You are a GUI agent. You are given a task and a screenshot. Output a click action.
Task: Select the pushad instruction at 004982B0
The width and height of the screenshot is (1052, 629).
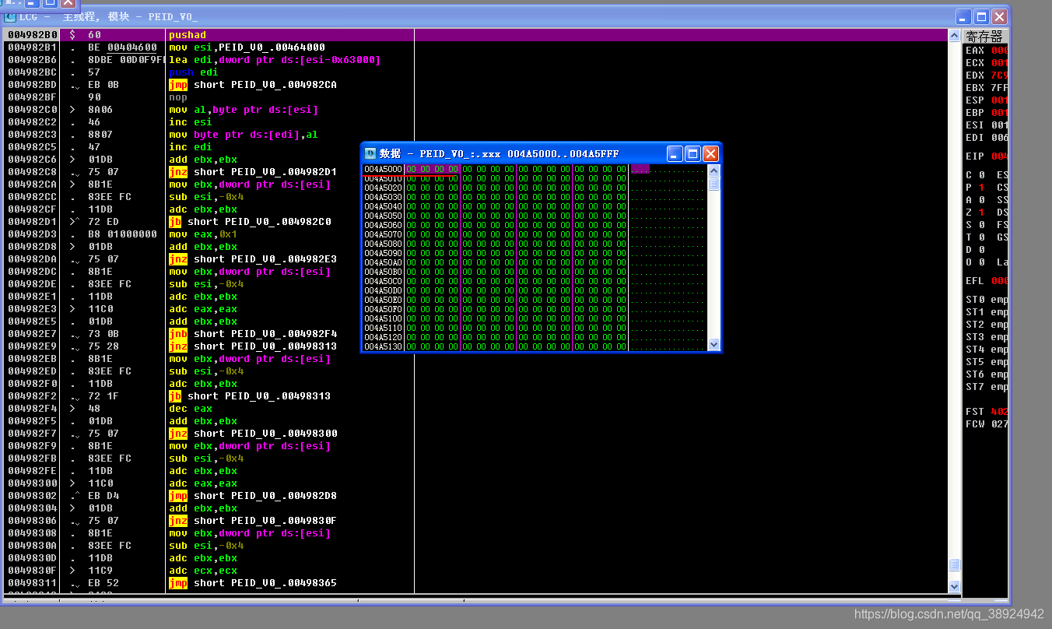(188, 35)
